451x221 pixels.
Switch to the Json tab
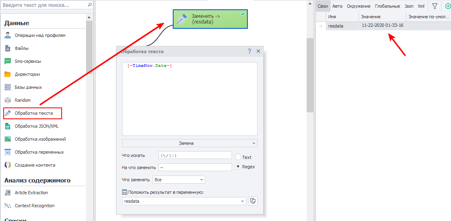click(x=409, y=6)
